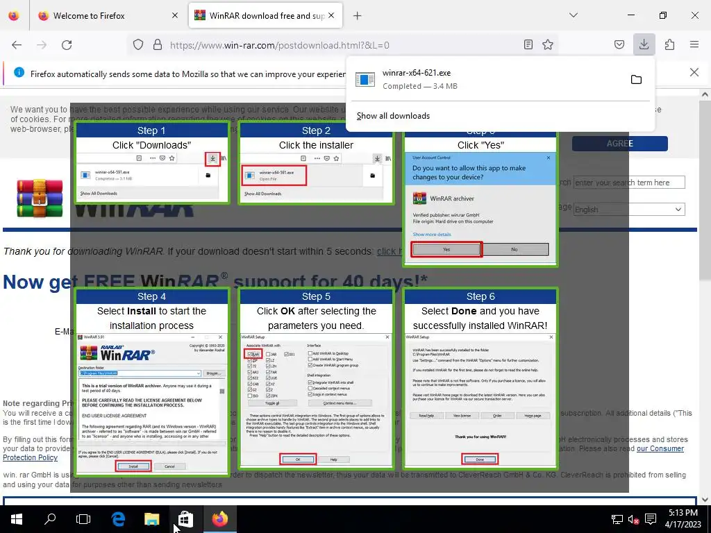Close the Welcome to Firefox tab
Viewport: 711px width, 533px height.
point(175,15)
